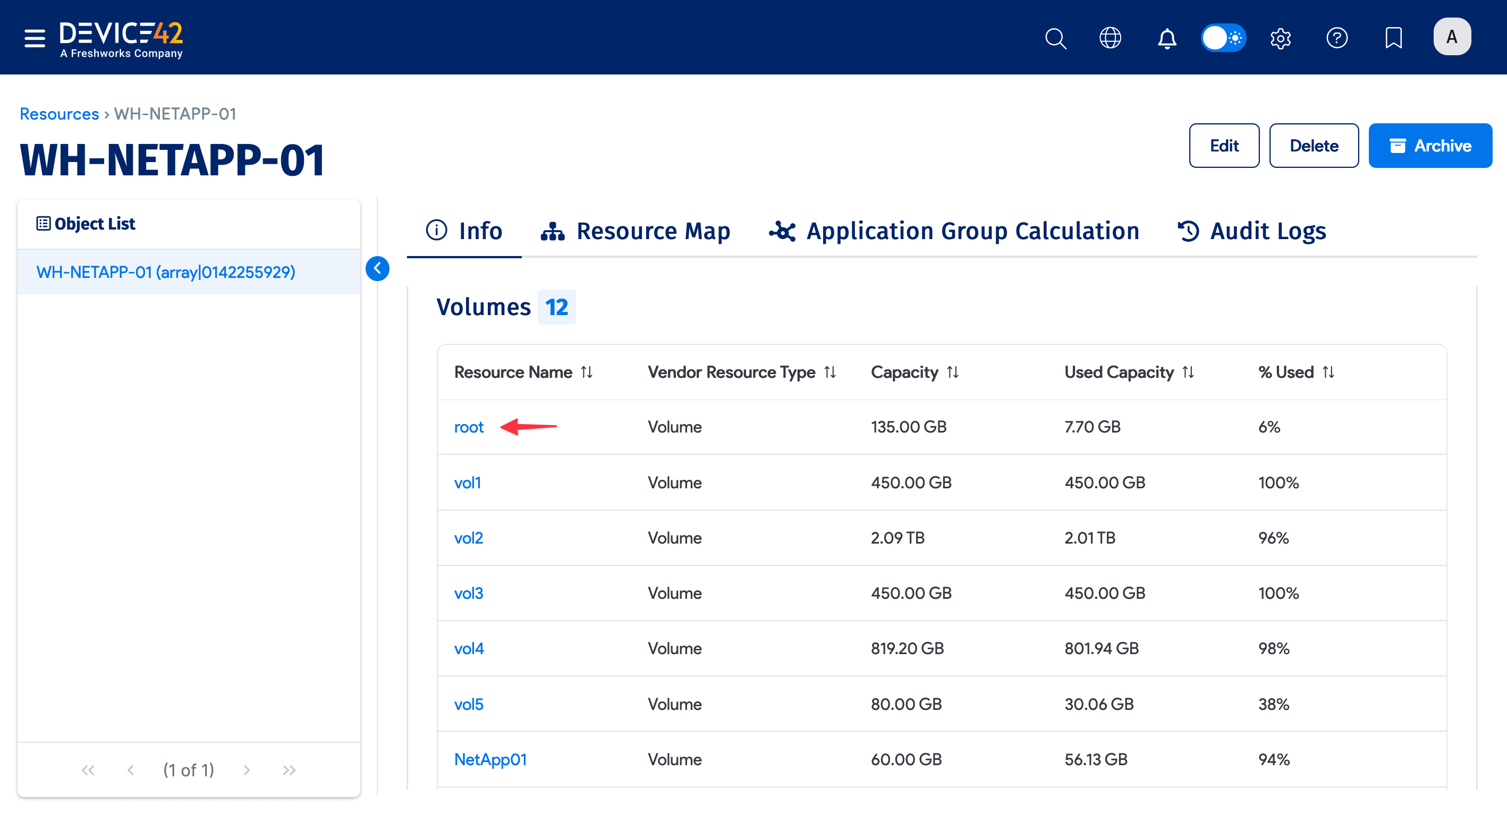Viewport: 1507px width, 813px height.
Task: Open the global search
Action: pyautogui.click(x=1055, y=38)
